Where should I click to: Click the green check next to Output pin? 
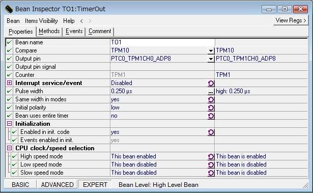[x=9, y=59]
